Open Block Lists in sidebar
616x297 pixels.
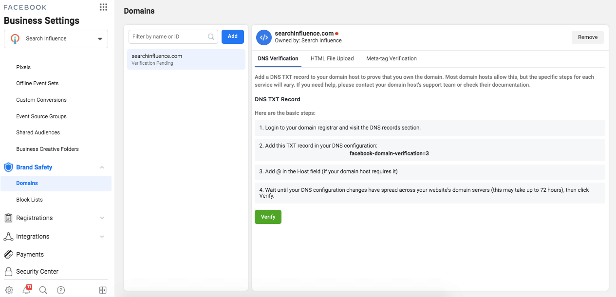(30, 200)
